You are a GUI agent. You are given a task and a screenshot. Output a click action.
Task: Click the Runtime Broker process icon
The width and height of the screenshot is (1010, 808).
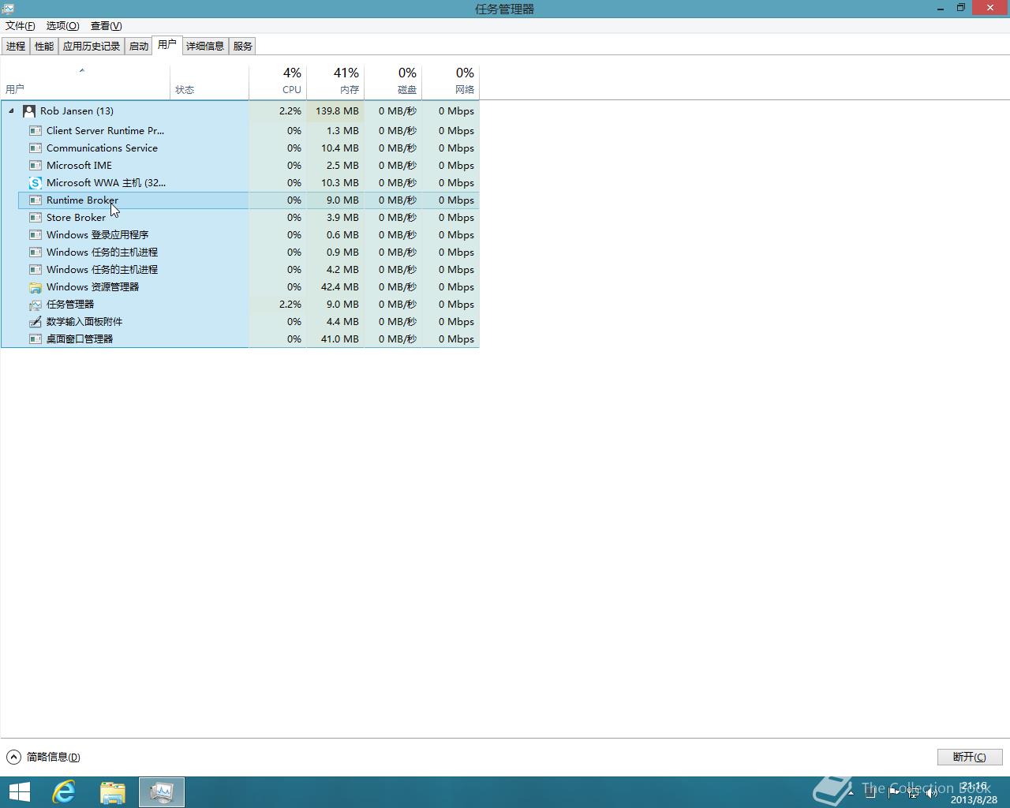click(x=36, y=200)
